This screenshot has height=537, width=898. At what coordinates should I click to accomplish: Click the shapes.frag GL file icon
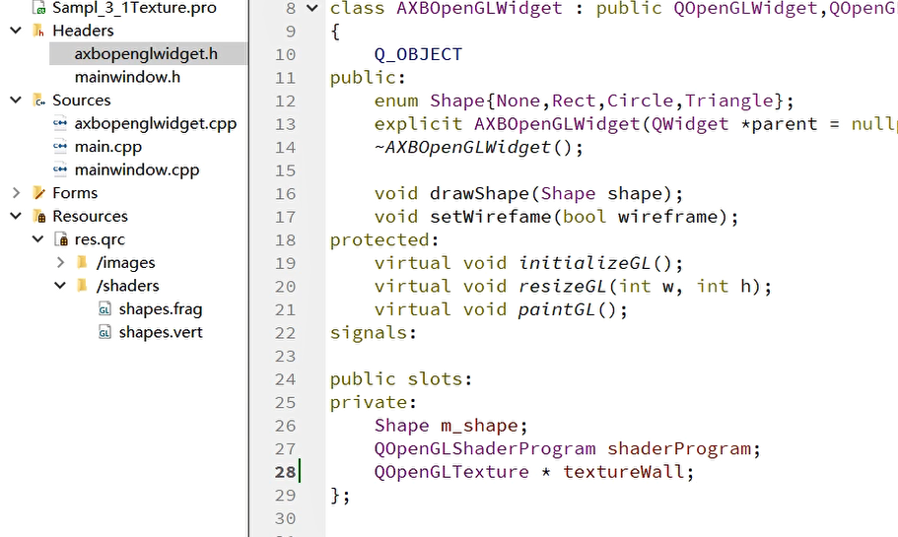[104, 309]
